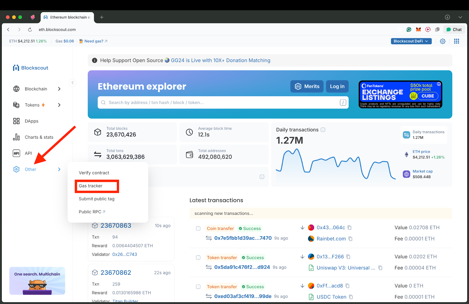Select the DApps icon in the sidebar
The width and height of the screenshot is (469, 304).
16,121
